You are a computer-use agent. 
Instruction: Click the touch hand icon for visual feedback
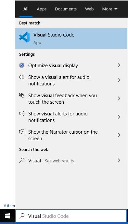pyautogui.click(x=22, y=95)
